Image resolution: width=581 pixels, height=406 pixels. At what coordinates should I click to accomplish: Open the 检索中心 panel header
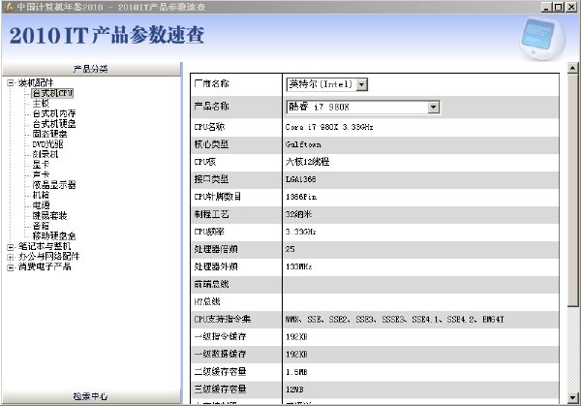(91, 396)
